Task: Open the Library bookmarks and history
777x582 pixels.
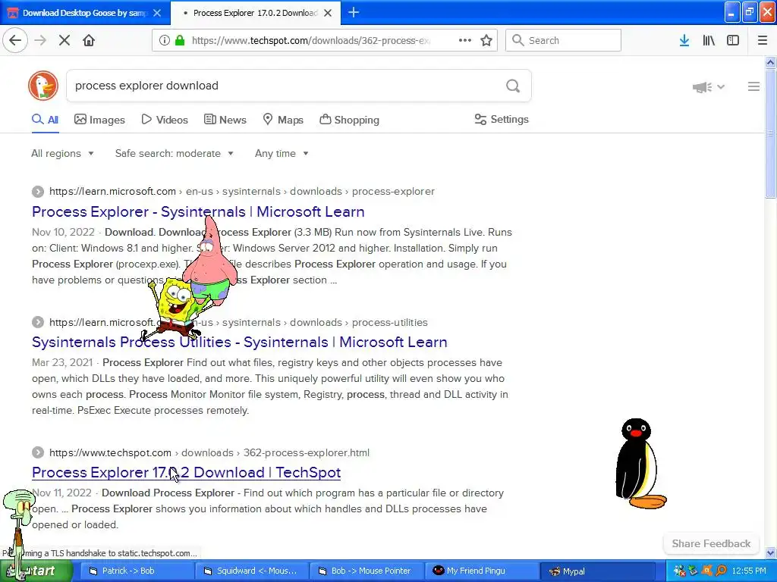Action: click(x=709, y=40)
